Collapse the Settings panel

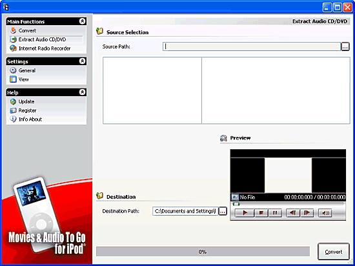[x=83, y=61]
